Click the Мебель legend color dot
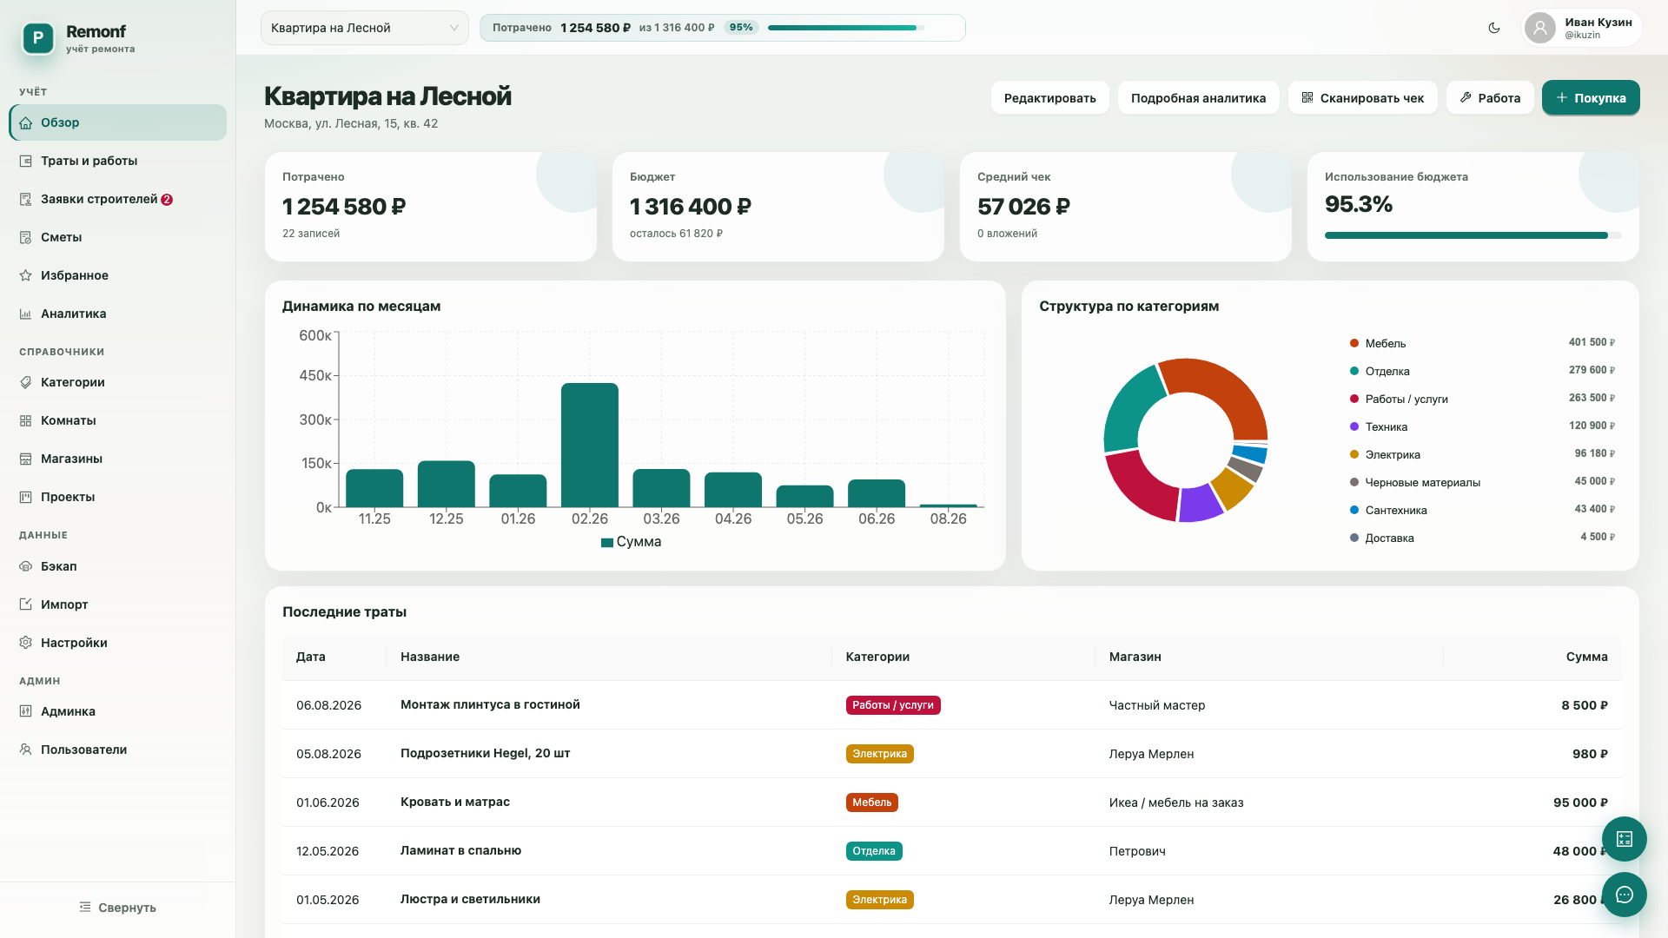This screenshot has height=938, width=1668. point(1354,343)
